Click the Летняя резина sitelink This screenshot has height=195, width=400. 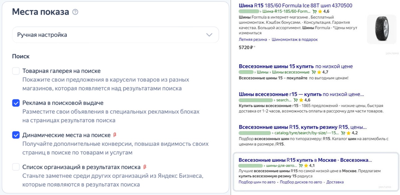click(x=253, y=40)
